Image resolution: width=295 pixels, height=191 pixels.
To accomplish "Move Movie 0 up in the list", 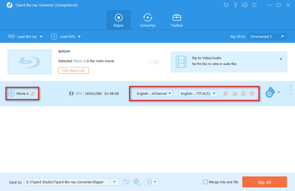I will [x=291, y=90].
